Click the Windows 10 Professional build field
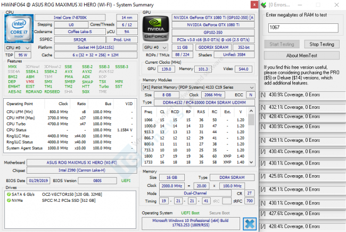This screenshot has width=346, height=232. [191, 223]
